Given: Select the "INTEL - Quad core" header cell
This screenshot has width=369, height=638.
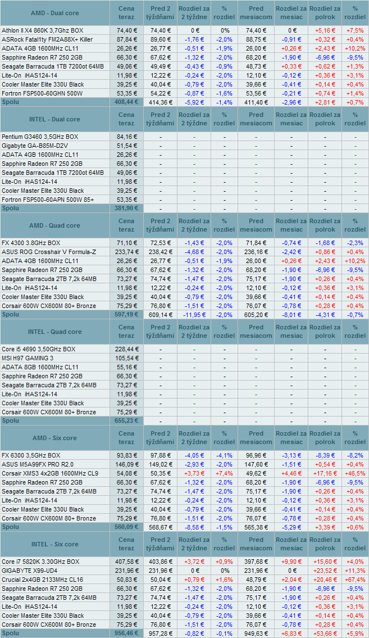Looking at the screenshot, I should click(55, 332).
